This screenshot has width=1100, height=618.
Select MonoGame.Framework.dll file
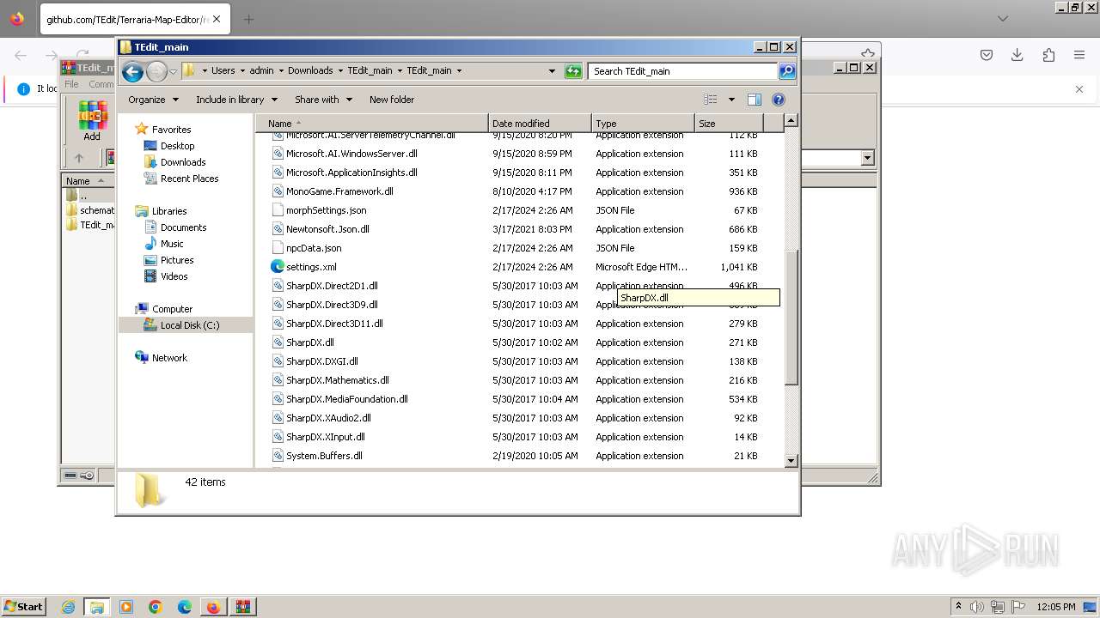[339, 191]
